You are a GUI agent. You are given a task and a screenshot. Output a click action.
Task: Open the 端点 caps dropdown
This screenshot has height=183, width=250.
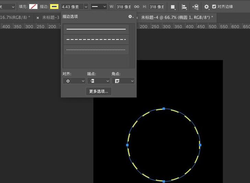(99, 81)
